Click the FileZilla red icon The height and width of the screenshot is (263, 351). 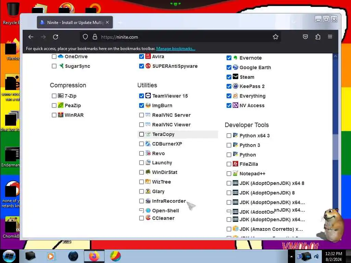tap(235, 164)
